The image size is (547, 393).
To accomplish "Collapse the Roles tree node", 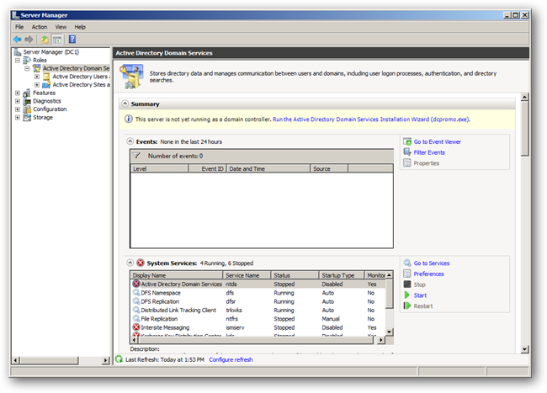I will [18, 61].
